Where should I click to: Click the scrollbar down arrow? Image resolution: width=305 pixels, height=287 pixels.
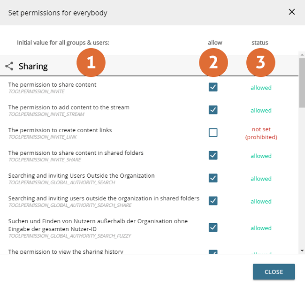click(302, 251)
